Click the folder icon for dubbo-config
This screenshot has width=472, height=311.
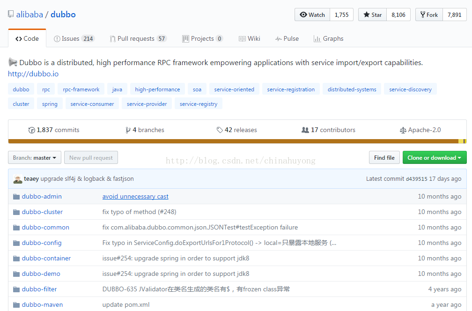16,243
